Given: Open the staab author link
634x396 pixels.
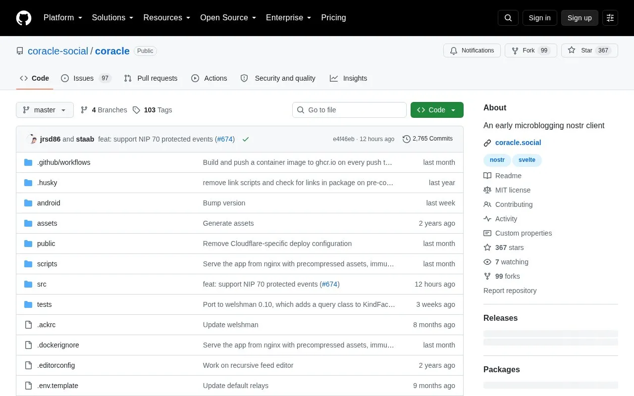Looking at the screenshot, I should 85,139.
